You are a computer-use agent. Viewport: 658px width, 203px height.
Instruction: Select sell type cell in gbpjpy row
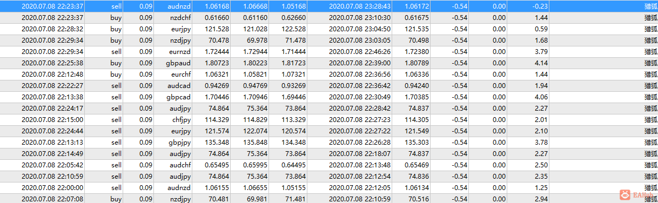point(116,143)
